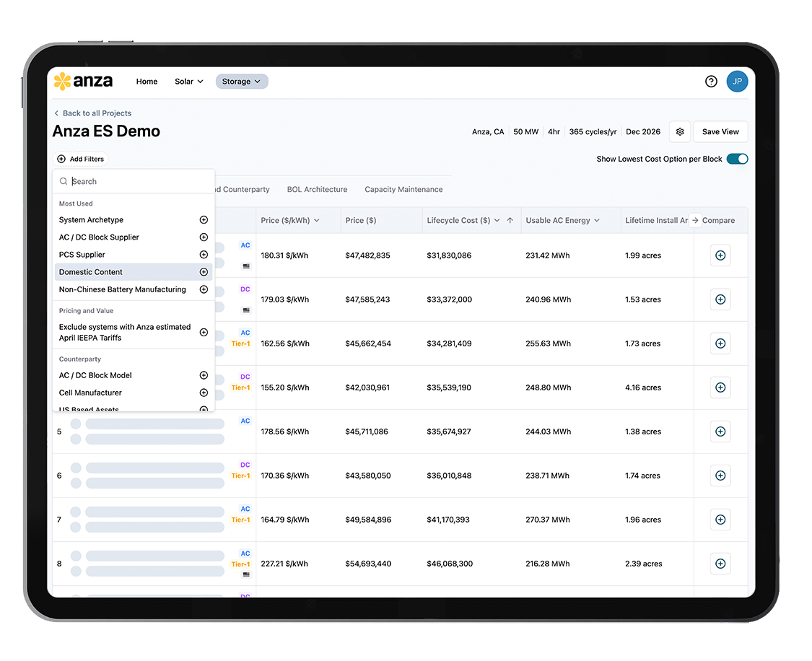Screen dimensions: 812x661
Task: Compare the 155.20 $/kWh row
Action: tap(720, 388)
